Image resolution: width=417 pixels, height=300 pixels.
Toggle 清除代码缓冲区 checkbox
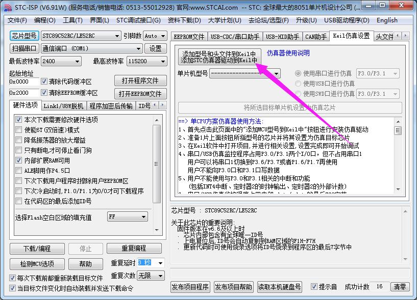(44, 81)
